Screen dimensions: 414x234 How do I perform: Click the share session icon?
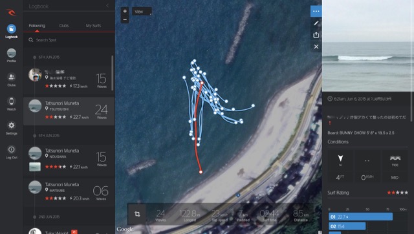[316, 35]
